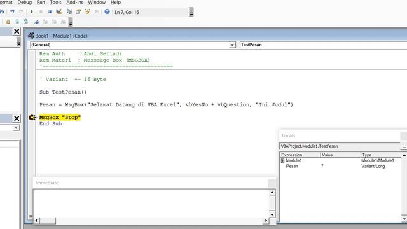Click the Break pause icon

[x=41, y=11]
